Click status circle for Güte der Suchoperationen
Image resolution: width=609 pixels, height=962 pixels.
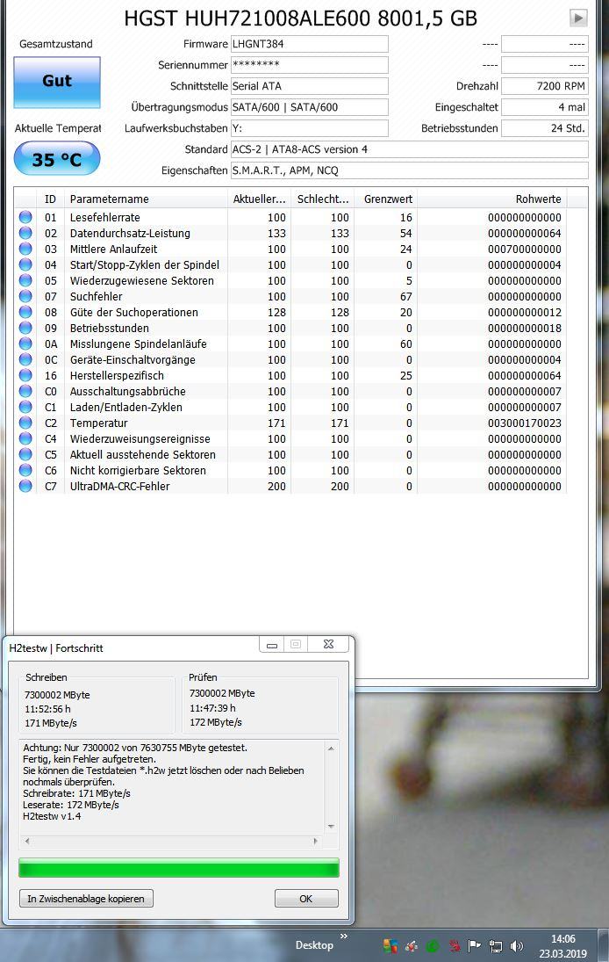tap(25, 312)
